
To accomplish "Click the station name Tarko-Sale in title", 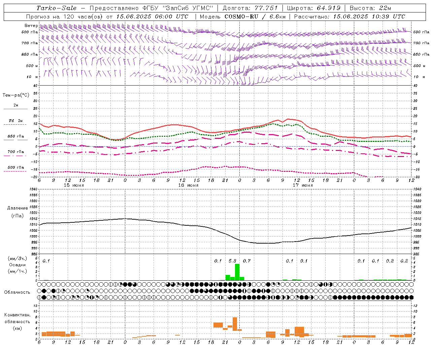I will tap(56, 8).
